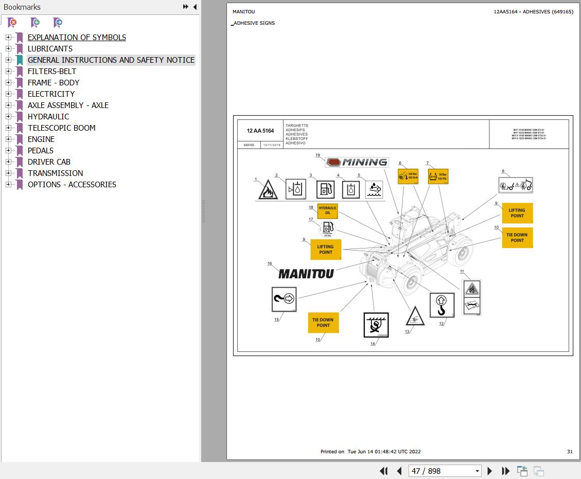Expand the TRANSMISSION bookmark node

(x=8, y=173)
